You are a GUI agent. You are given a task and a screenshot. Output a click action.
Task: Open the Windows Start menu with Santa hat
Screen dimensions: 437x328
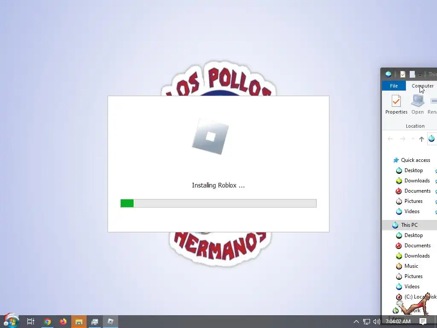11,321
